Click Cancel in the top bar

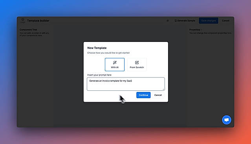coord(225,21)
